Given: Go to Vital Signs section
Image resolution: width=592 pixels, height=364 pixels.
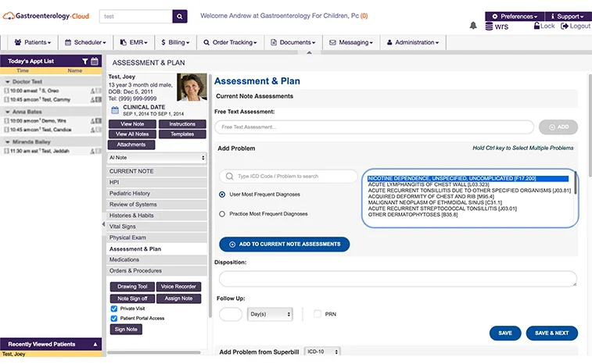Looking at the screenshot, I should tap(156, 227).
